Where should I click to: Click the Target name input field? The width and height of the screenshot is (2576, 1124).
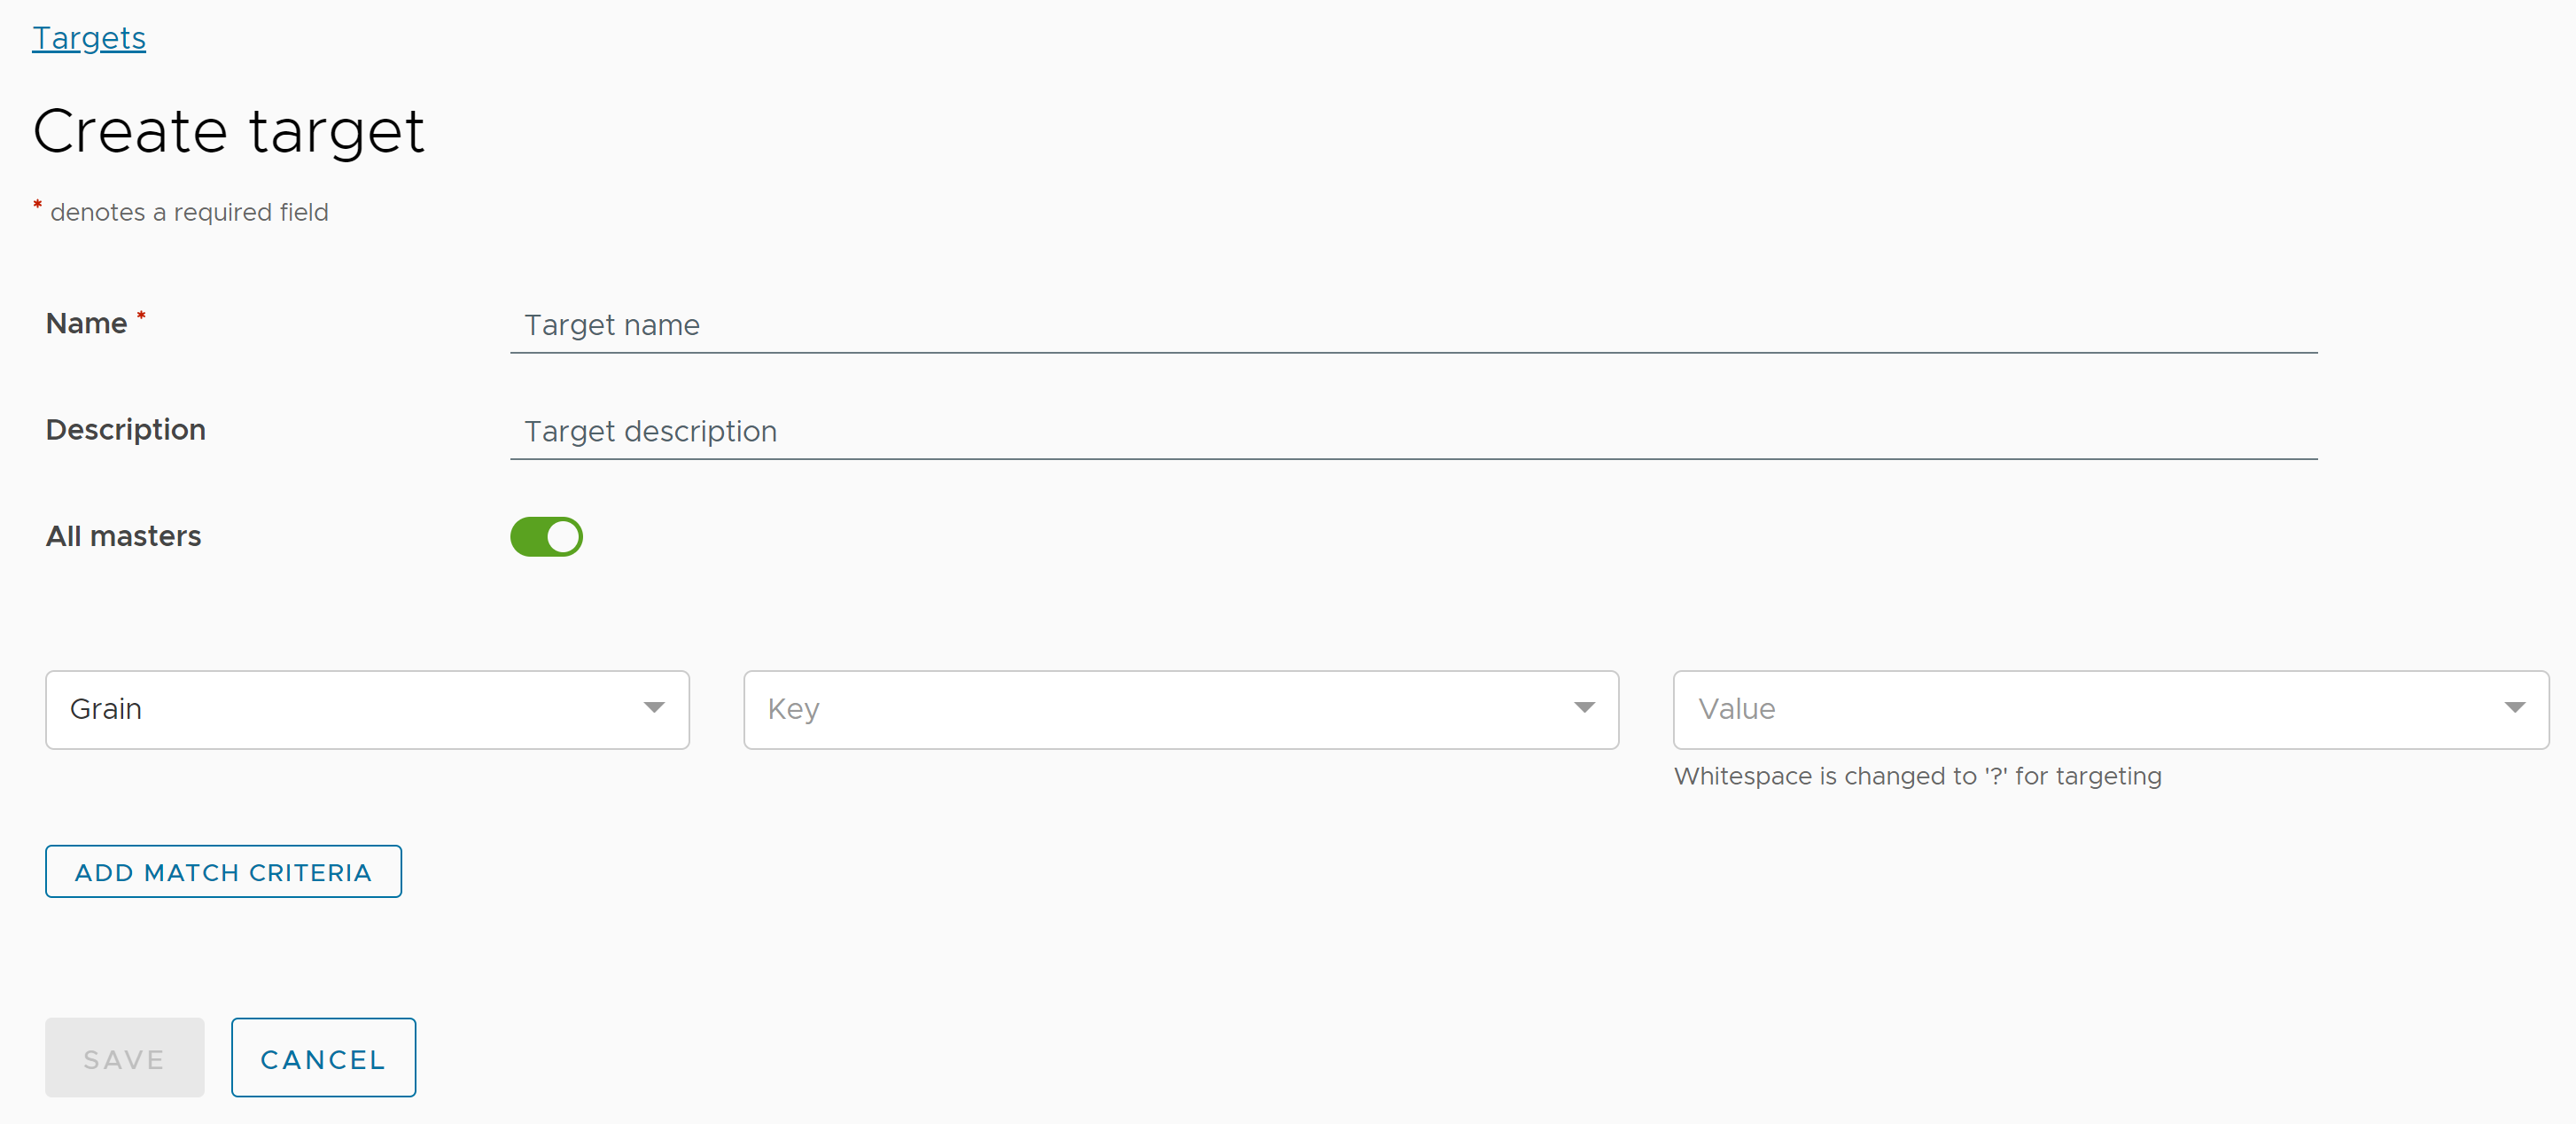1416,325
